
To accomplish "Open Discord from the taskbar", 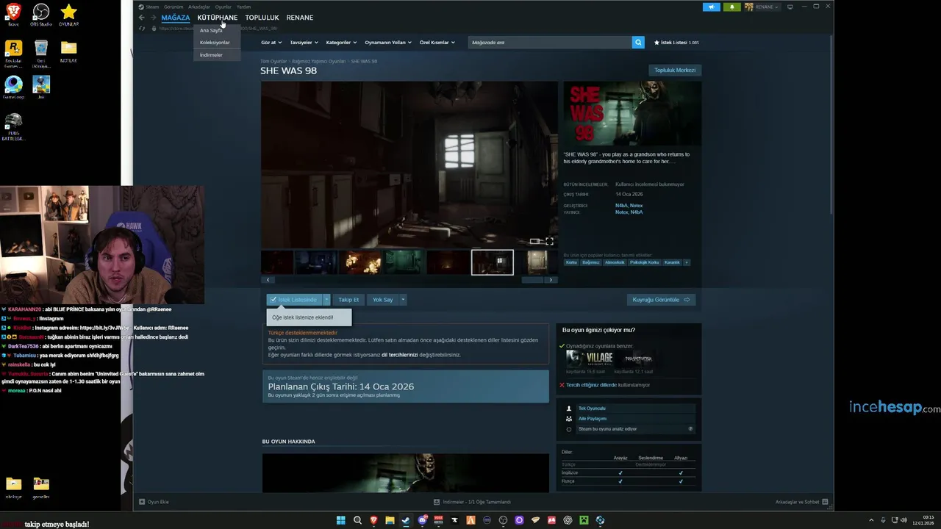I will (x=422, y=520).
